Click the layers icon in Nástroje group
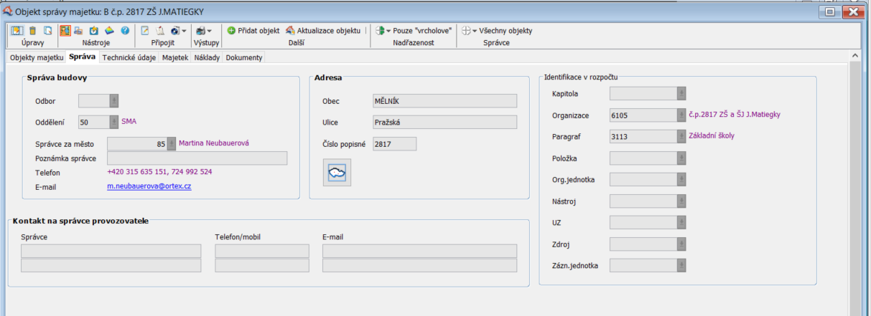Image resolution: width=871 pixels, height=316 pixels. tap(110, 31)
